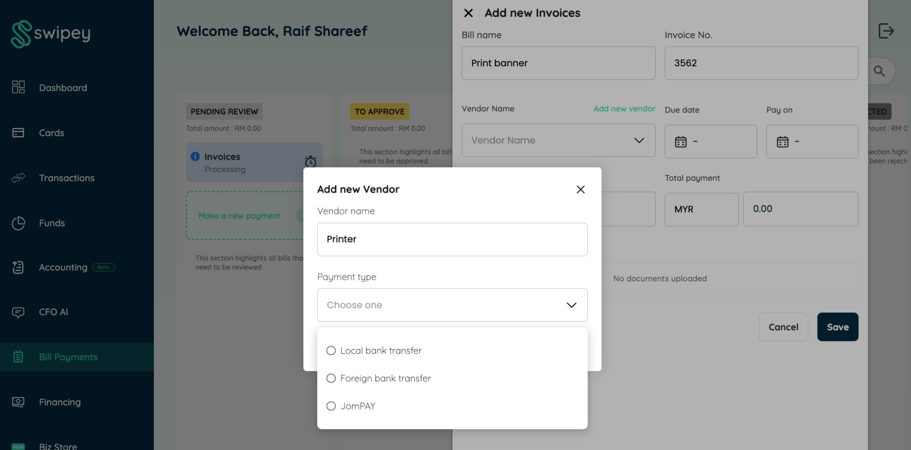Open the Due date calendar picker
The width and height of the screenshot is (911, 450).
tap(710, 142)
